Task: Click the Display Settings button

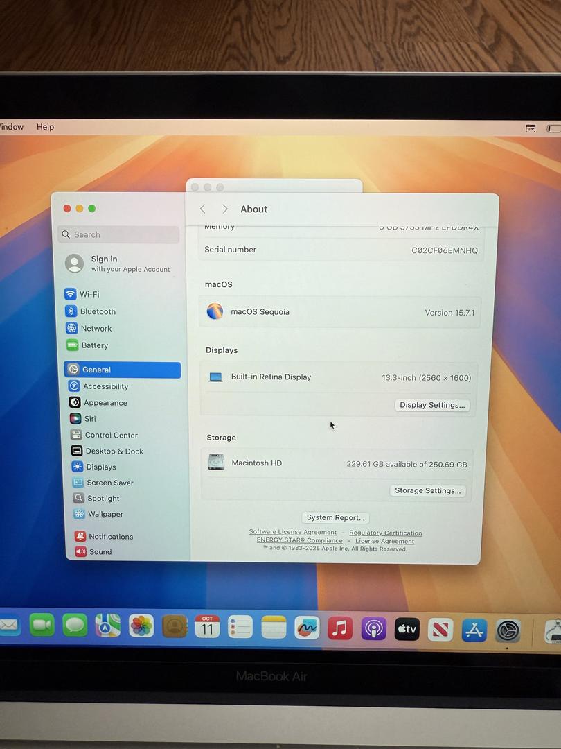Action: [x=432, y=405]
